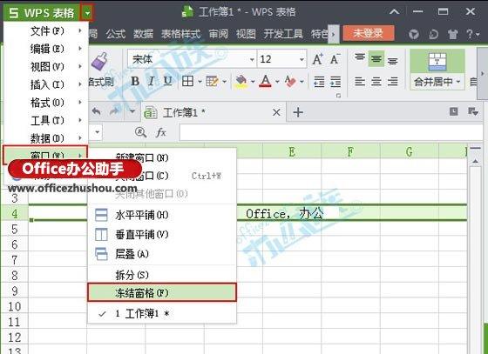Expand quick access toolbar dropdown
This screenshot has height=354, width=488.
(x=132, y=111)
